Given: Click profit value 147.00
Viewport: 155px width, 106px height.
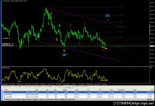Looking at the screenshot, I should [150, 95].
